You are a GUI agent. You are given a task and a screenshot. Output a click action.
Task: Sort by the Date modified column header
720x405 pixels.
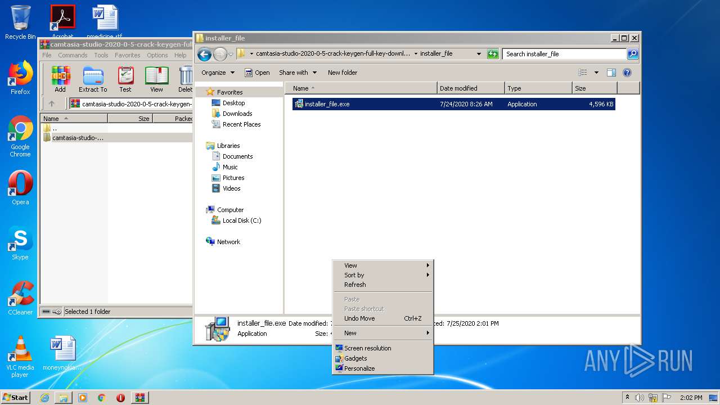pyautogui.click(x=471, y=88)
